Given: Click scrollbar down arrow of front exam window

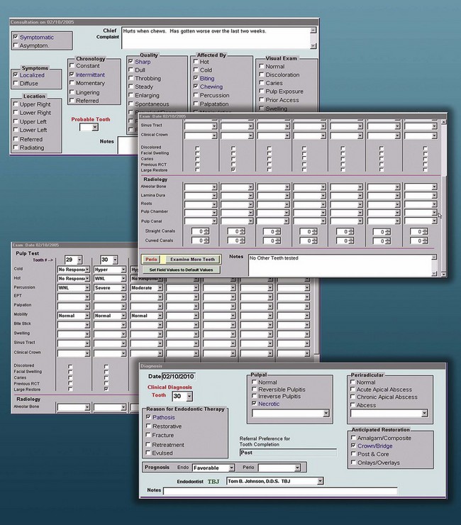Looking at the screenshot, I should pos(443,275).
